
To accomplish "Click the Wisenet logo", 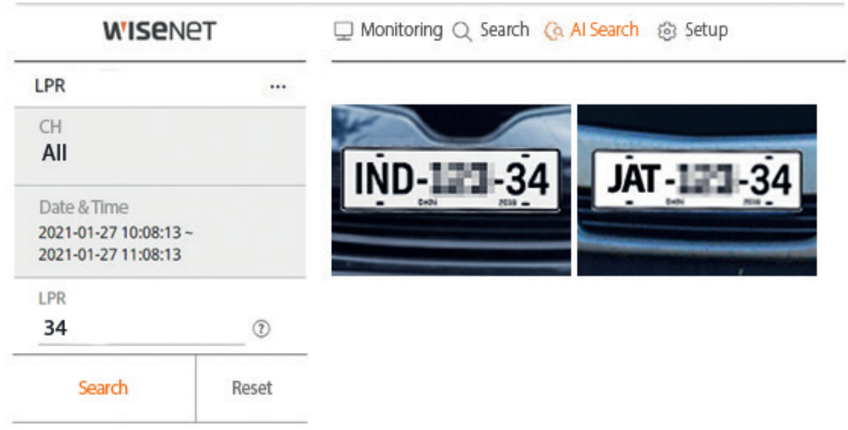I will click(160, 31).
